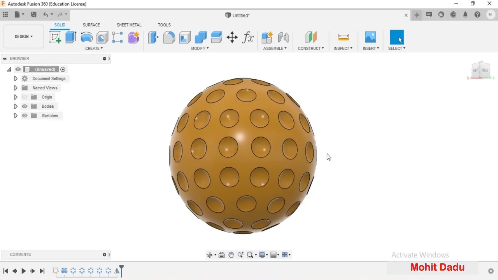498x280 pixels.
Task: Open the ASSEMBLE dropdown menu
Action: pos(275,48)
